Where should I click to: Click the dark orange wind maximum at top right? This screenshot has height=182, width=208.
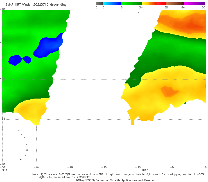192,25
